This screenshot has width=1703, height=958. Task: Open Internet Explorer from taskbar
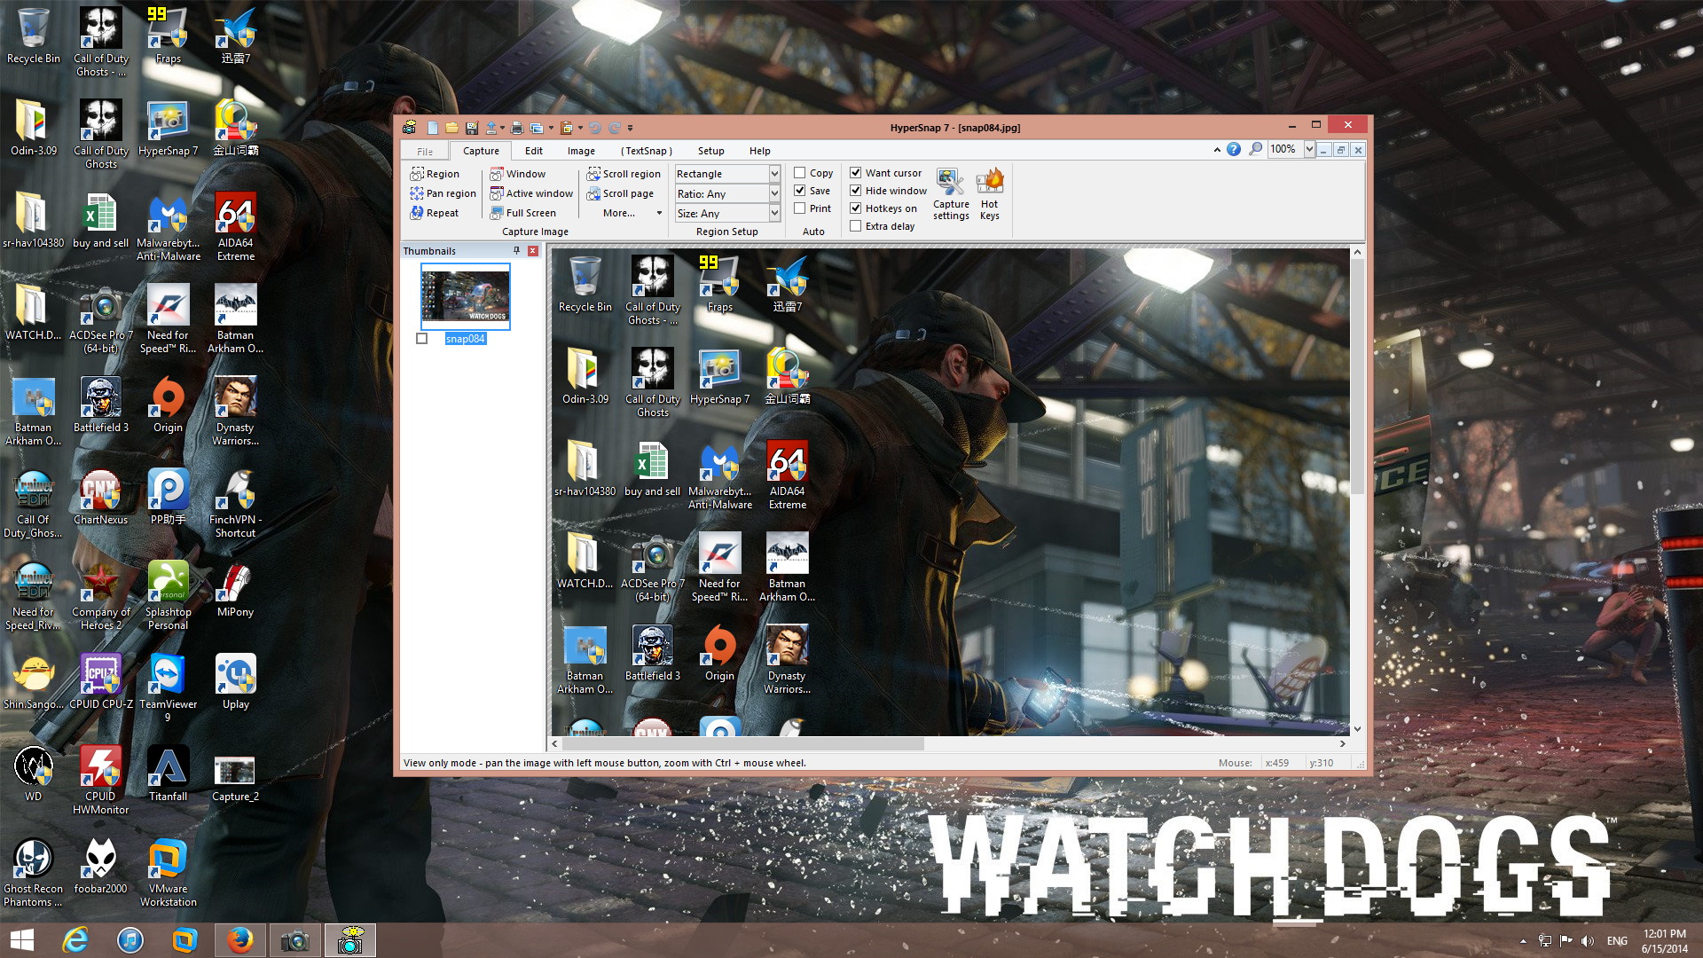pos(75,940)
